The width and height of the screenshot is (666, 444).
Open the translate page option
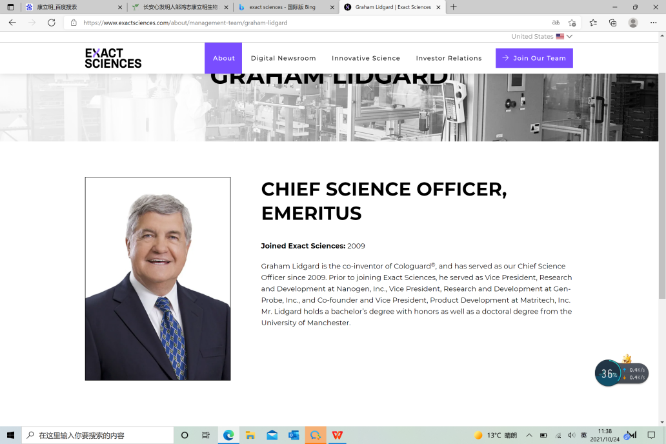[556, 23]
